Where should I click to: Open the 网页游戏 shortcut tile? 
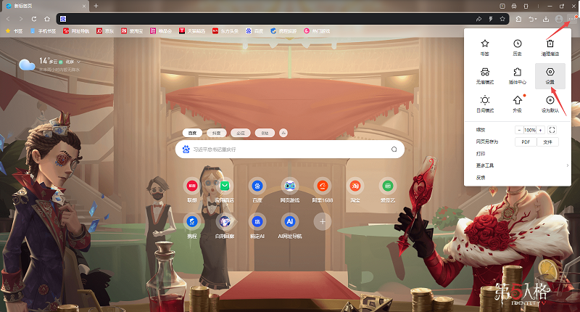pos(289,190)
